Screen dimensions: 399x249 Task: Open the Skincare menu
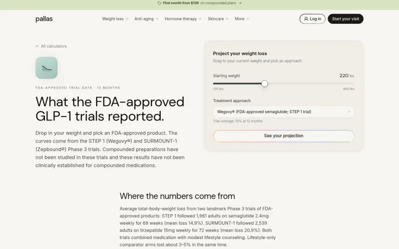(x=218, y=19)
